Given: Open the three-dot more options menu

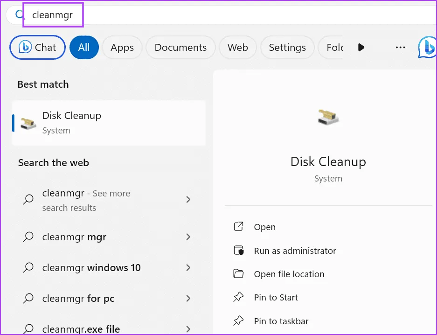Looking at the screenshot, I should [x=400, y=48].
